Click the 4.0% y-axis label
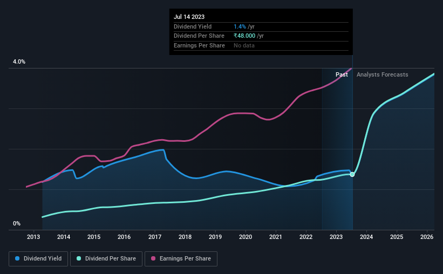The image size is (443, 274). 19,61
